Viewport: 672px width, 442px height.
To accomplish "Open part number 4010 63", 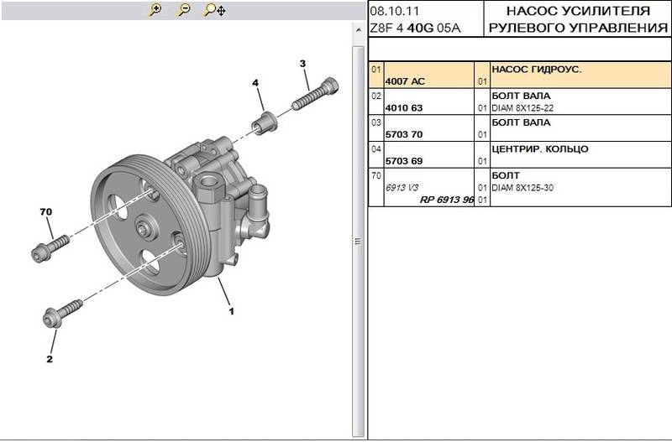I will (404, 109).
